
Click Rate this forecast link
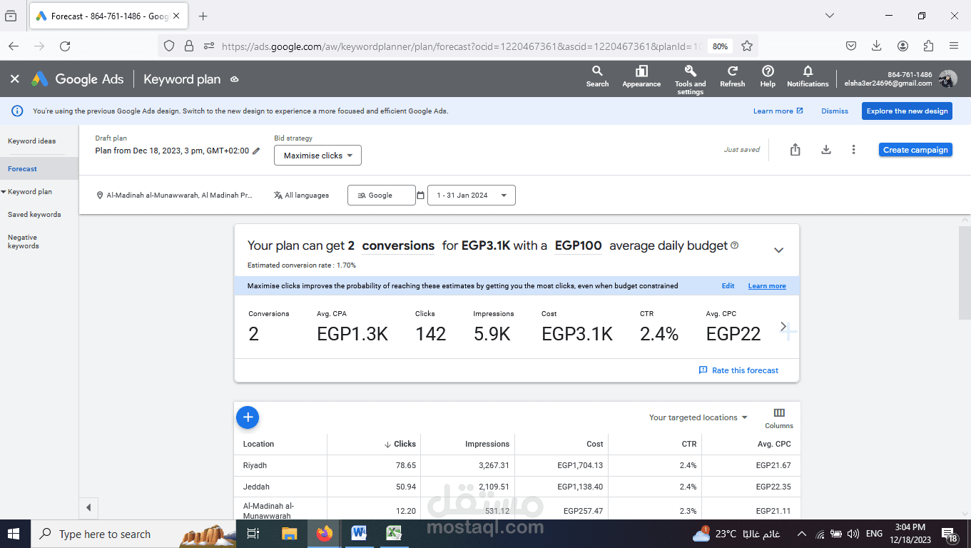[738, 370]
